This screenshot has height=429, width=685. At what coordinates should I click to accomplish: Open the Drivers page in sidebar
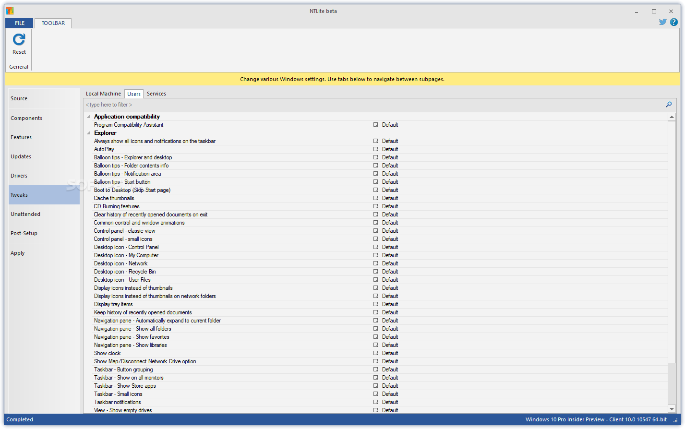click(44, 176)
